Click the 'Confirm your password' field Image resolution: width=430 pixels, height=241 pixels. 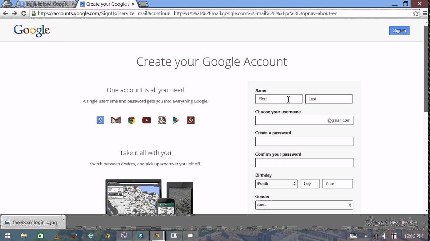(304, 163)
